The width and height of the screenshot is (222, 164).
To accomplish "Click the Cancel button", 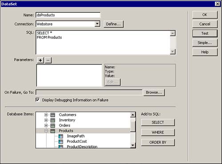I will point(205,24).
